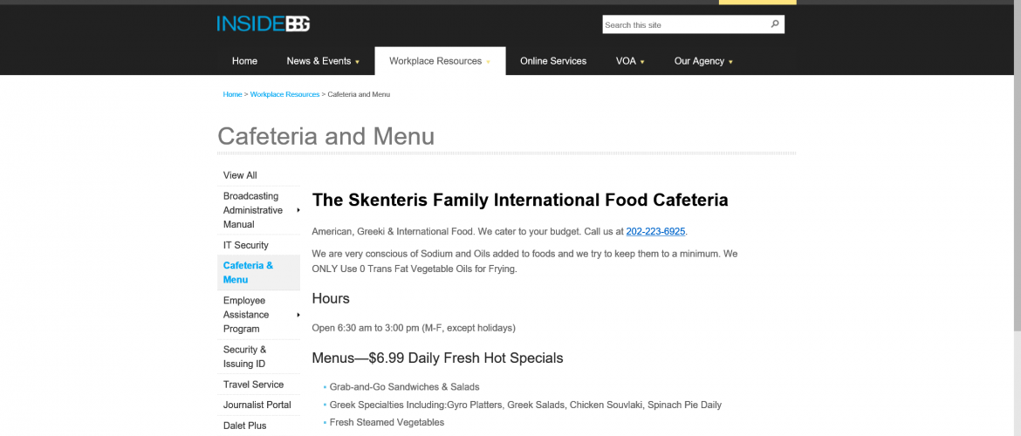Expand the News & Events dropdown arrow

pos(358,62)
